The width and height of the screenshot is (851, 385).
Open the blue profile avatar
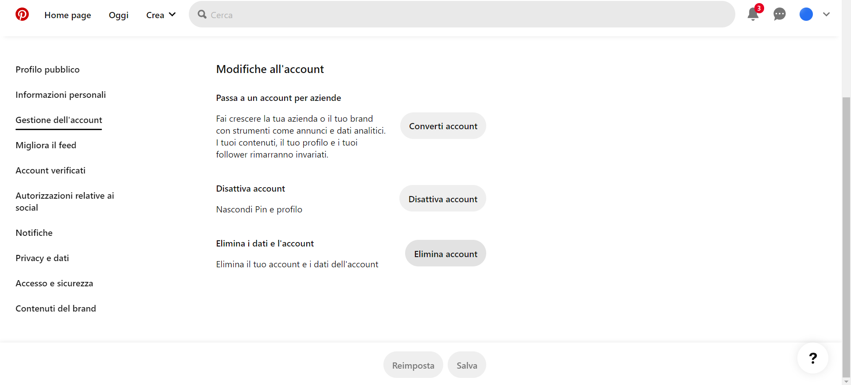click(x=806, y=15)
